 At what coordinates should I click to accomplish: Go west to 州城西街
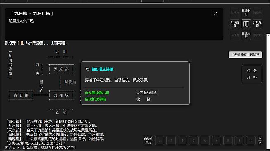pos(234,24)
